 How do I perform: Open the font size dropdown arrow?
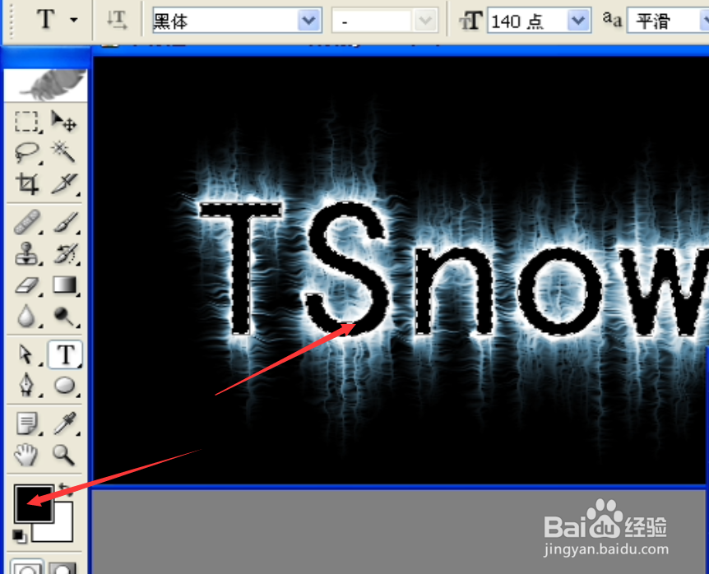coord(578,21)
